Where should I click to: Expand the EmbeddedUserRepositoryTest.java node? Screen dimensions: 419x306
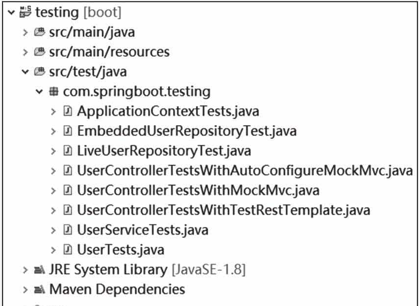coord(54,131)
